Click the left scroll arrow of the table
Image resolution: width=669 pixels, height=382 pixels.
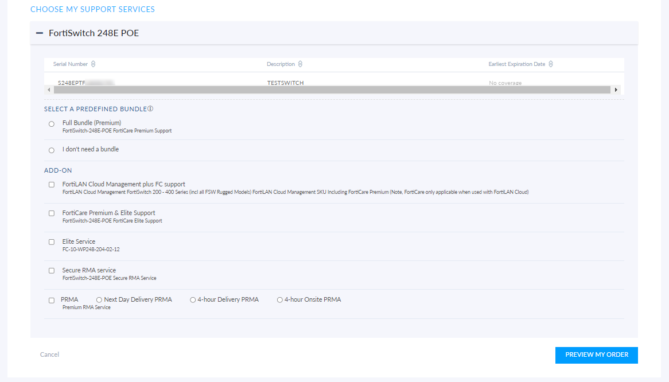point(48,89)
